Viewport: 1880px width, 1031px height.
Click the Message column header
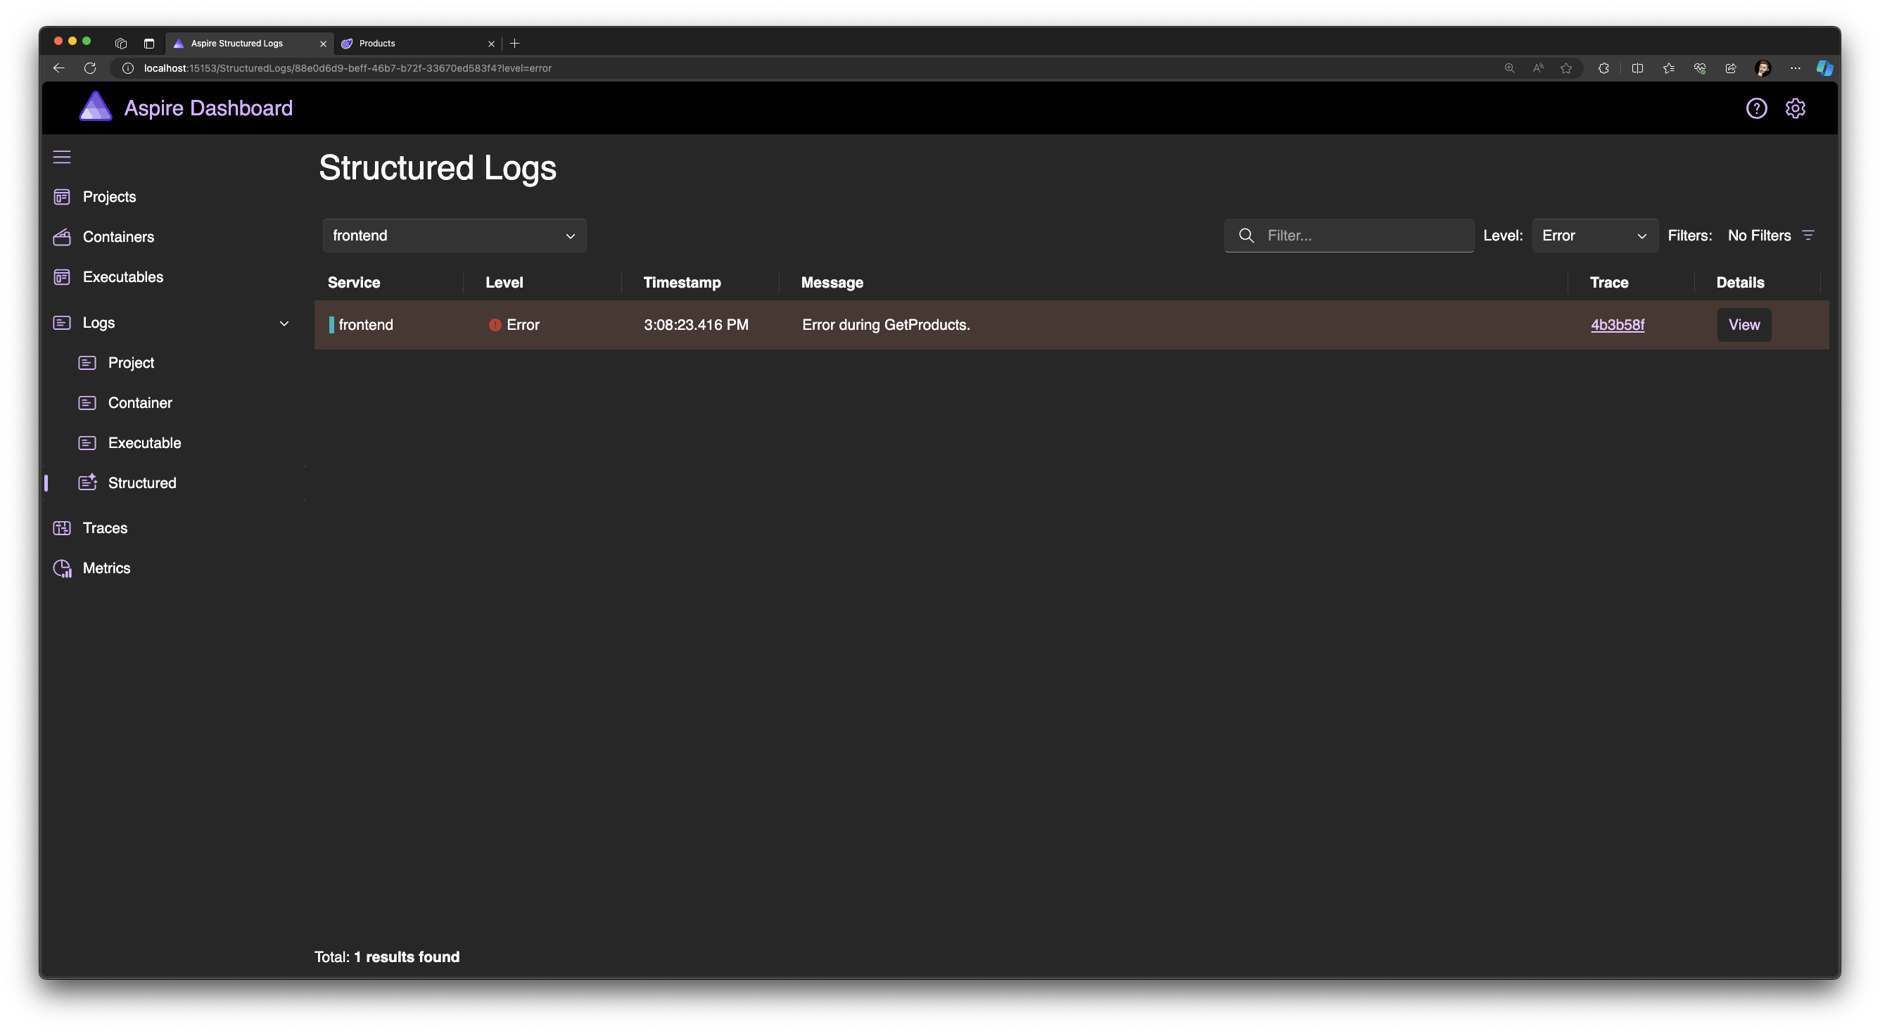coord(832,283)
